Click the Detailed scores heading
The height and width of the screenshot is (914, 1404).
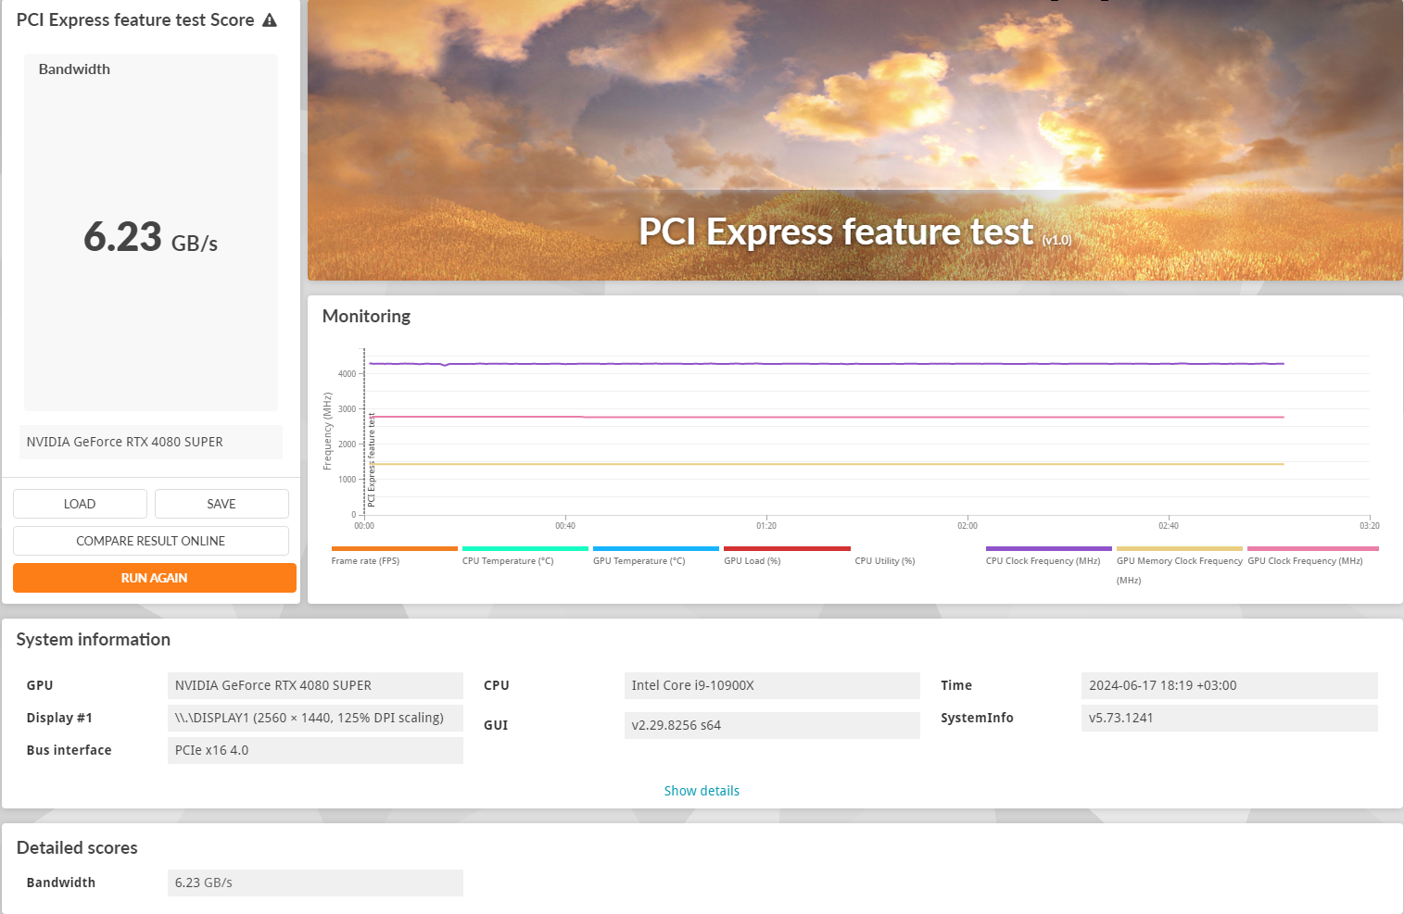(77, 848)
